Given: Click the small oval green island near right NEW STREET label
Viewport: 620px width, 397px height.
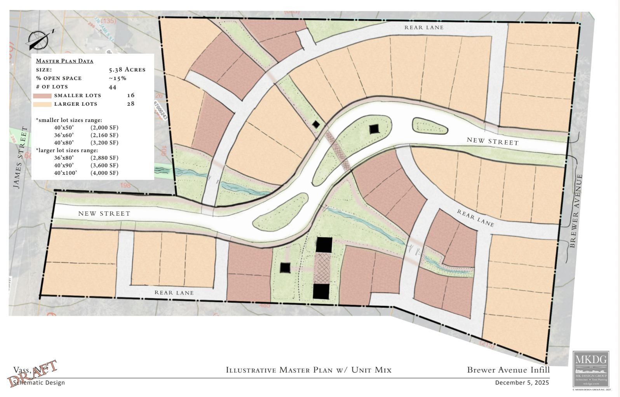Looking at the screenshot, I should point(430,126).
